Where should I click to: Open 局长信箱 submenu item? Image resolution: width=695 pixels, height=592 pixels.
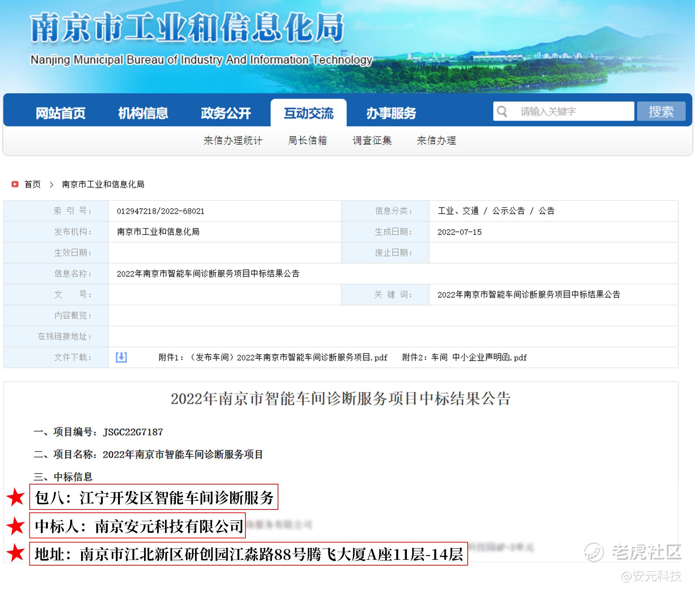pos(307,140)
